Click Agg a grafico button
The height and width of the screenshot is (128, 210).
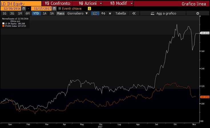(163, 13)
